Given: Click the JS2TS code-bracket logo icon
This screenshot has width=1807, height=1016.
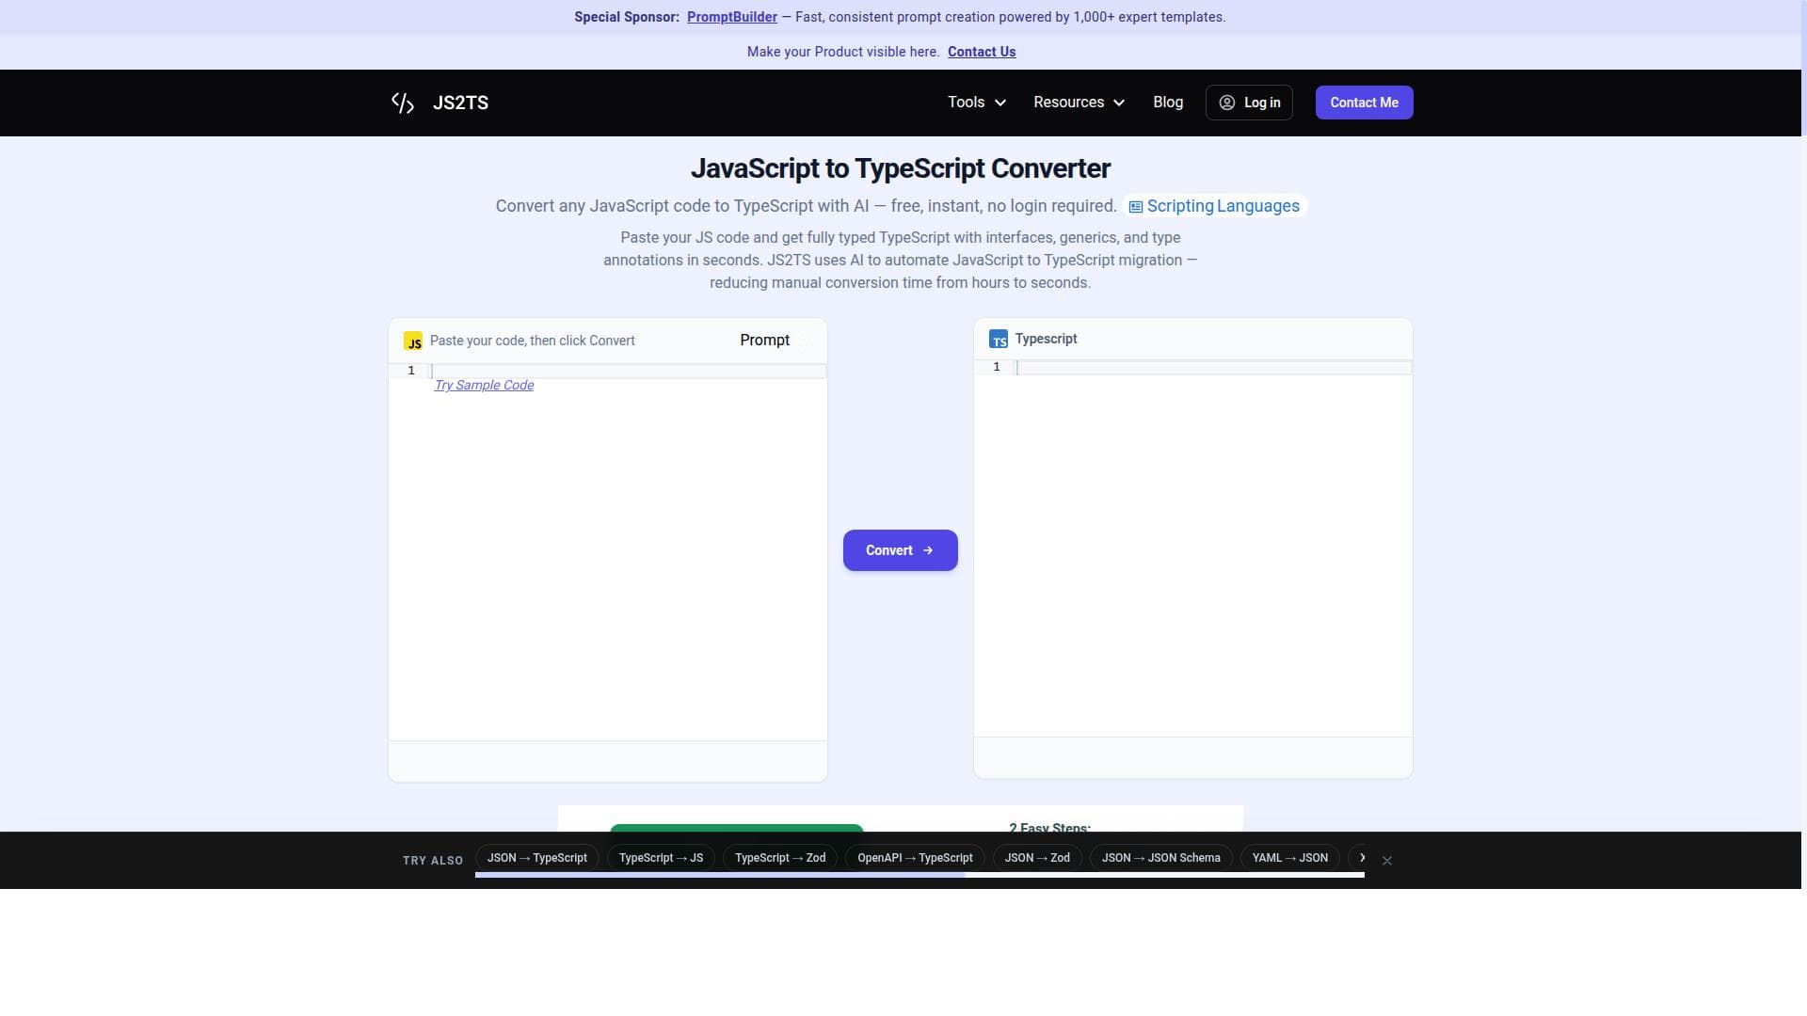Looking at the screenshot, I should [403, 103].
